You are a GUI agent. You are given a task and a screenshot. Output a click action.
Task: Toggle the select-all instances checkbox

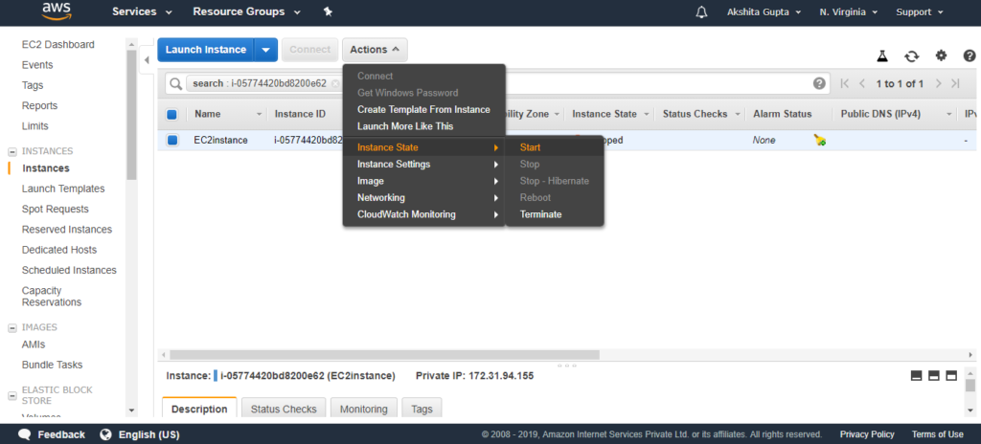click(x=172, y=115)
